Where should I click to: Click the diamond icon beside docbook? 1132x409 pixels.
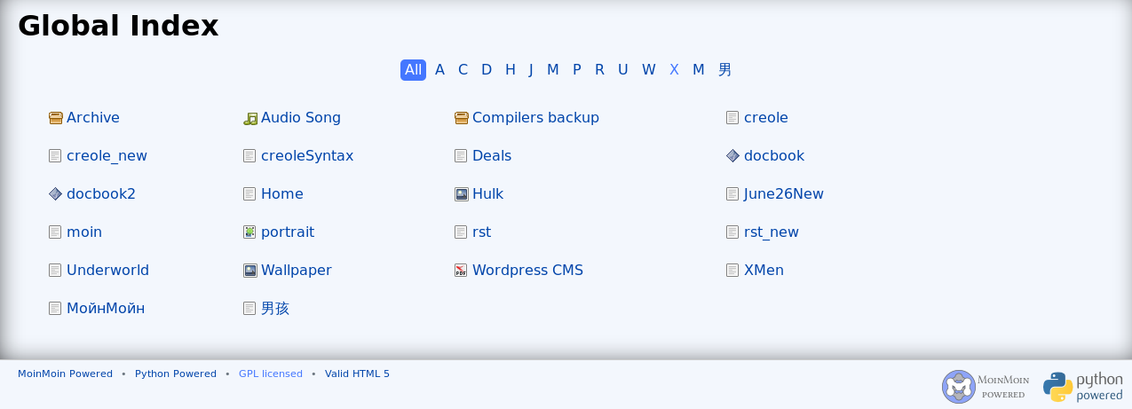tap(732, 156)
